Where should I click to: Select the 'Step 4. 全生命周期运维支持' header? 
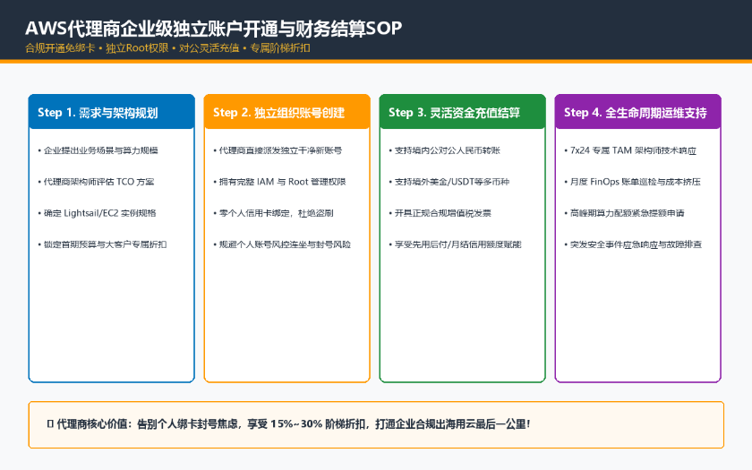tap(637, 113)
